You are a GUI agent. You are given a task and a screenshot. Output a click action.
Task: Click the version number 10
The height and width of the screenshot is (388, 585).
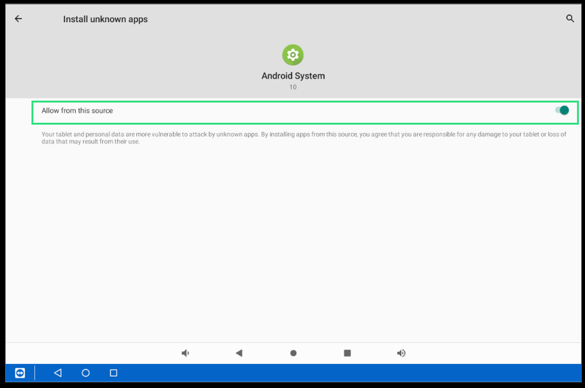pyautogui.click(x=293, y=87)
